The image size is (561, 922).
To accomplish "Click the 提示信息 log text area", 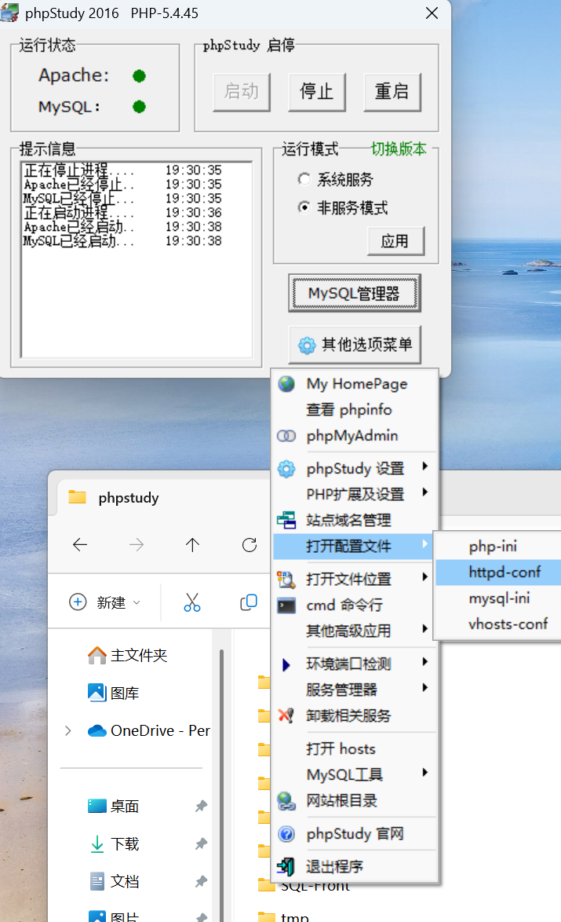I will point(137,259).
